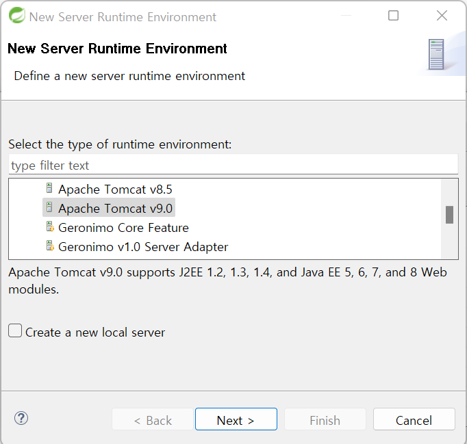Screen dimensions: 467x444
Task: Choose Geronimo Core Feature entry
Action: tap(123, 228)
